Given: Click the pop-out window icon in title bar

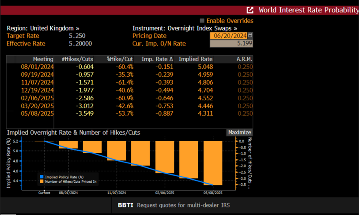Looking at the screenshot, I should coord(250,10).
